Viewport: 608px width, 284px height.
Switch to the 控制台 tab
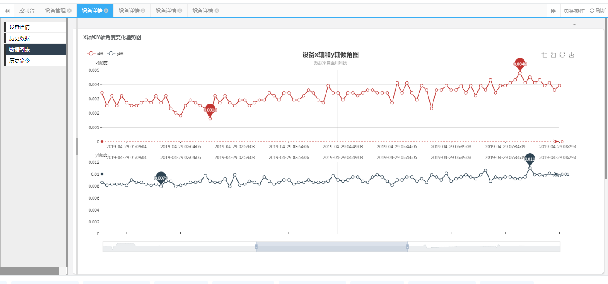coord(27,11)
